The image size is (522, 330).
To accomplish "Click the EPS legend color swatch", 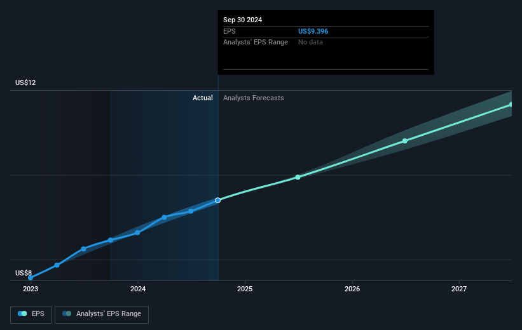I will [x=22, y=313].
